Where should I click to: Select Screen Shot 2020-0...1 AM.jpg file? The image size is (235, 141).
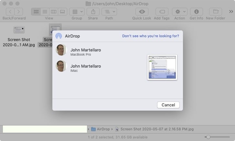pos(19,36)
